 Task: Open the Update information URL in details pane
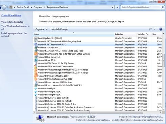pyautogui.click(x=147, y=120)
